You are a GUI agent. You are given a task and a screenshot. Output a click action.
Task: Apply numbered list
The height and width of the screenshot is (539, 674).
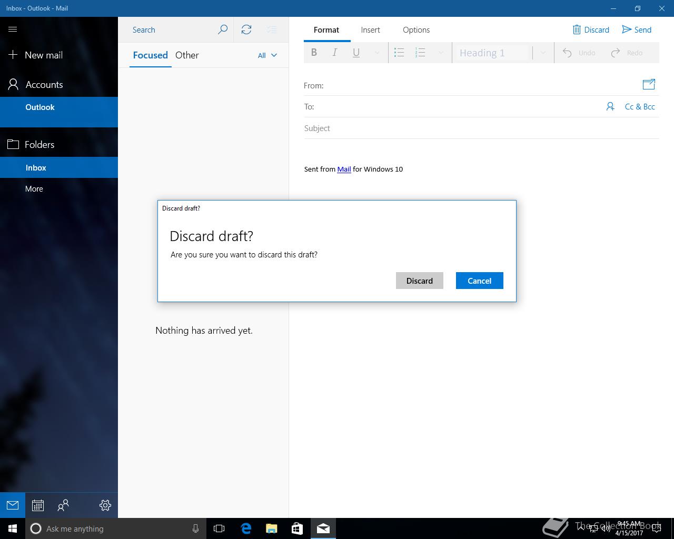420,53
